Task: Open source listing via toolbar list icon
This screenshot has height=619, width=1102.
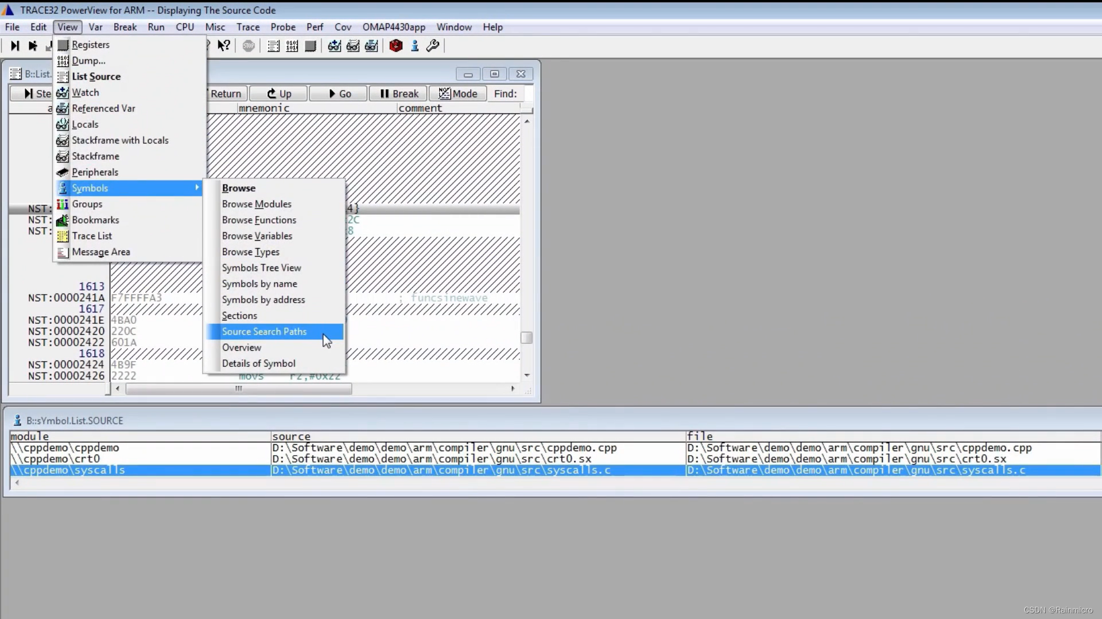Action: (x=274, y=46)
